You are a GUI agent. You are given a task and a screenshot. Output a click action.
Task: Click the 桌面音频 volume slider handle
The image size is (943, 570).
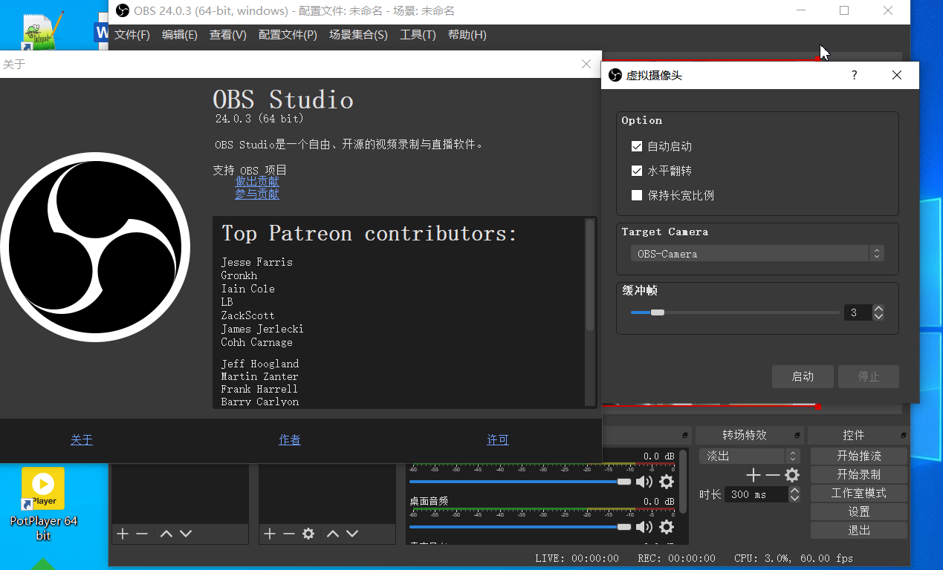pyautogui.click(x=624, y=527)
